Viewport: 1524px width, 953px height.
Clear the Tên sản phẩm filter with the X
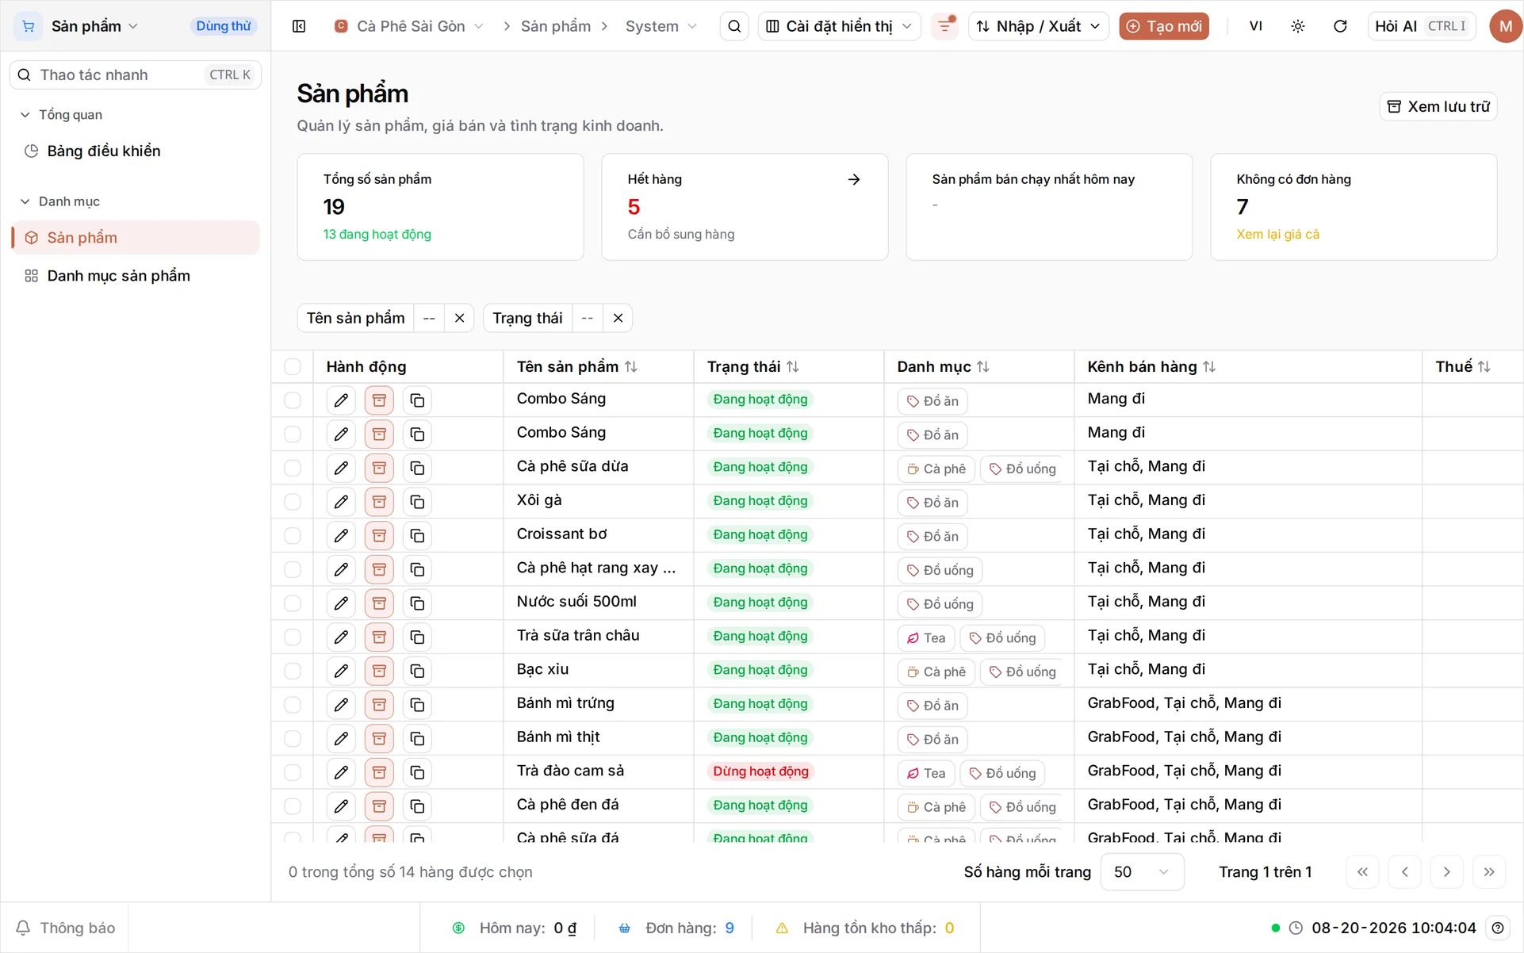click(x=459, y=318)
